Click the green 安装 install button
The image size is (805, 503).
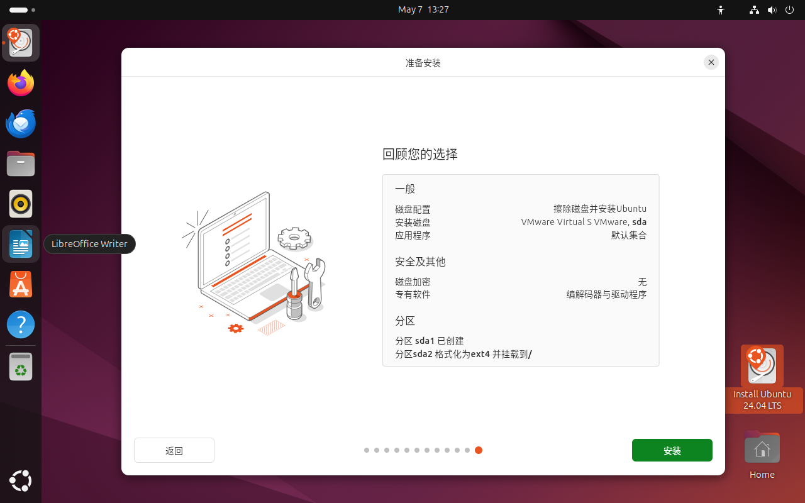672,450
